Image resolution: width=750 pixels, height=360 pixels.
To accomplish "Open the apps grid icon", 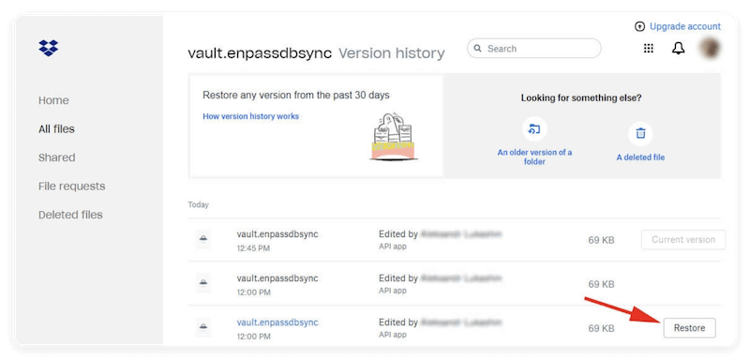I will 649,49.
